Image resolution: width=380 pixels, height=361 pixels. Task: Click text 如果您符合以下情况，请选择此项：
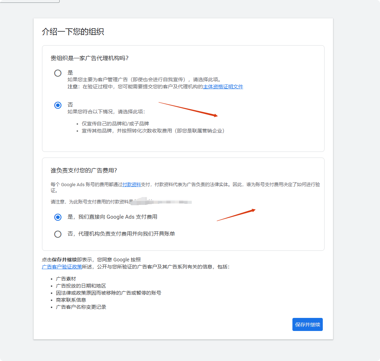pos(106,112)
